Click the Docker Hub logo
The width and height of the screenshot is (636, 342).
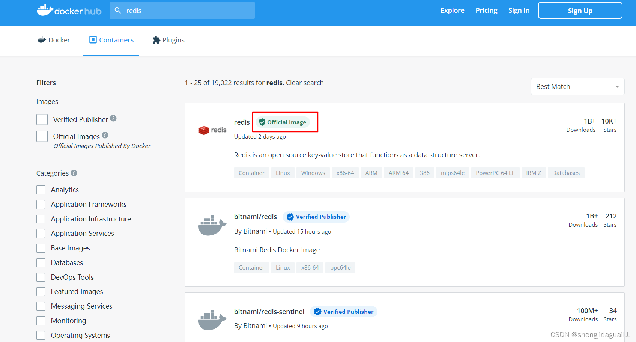[x=69, y=11]
